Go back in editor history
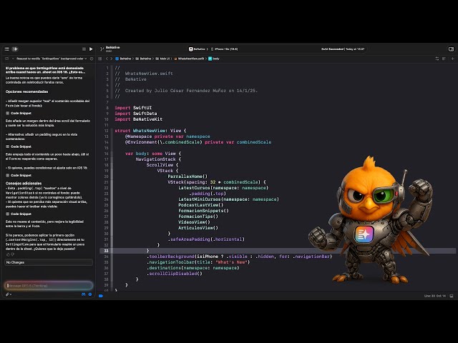Image resolution: width=458 pixels, height=343 pixels. point(107,59)
